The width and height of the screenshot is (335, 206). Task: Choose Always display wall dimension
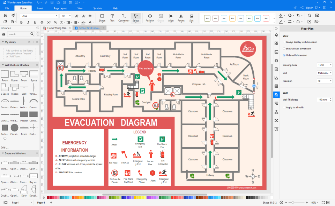tap(284, 42)
